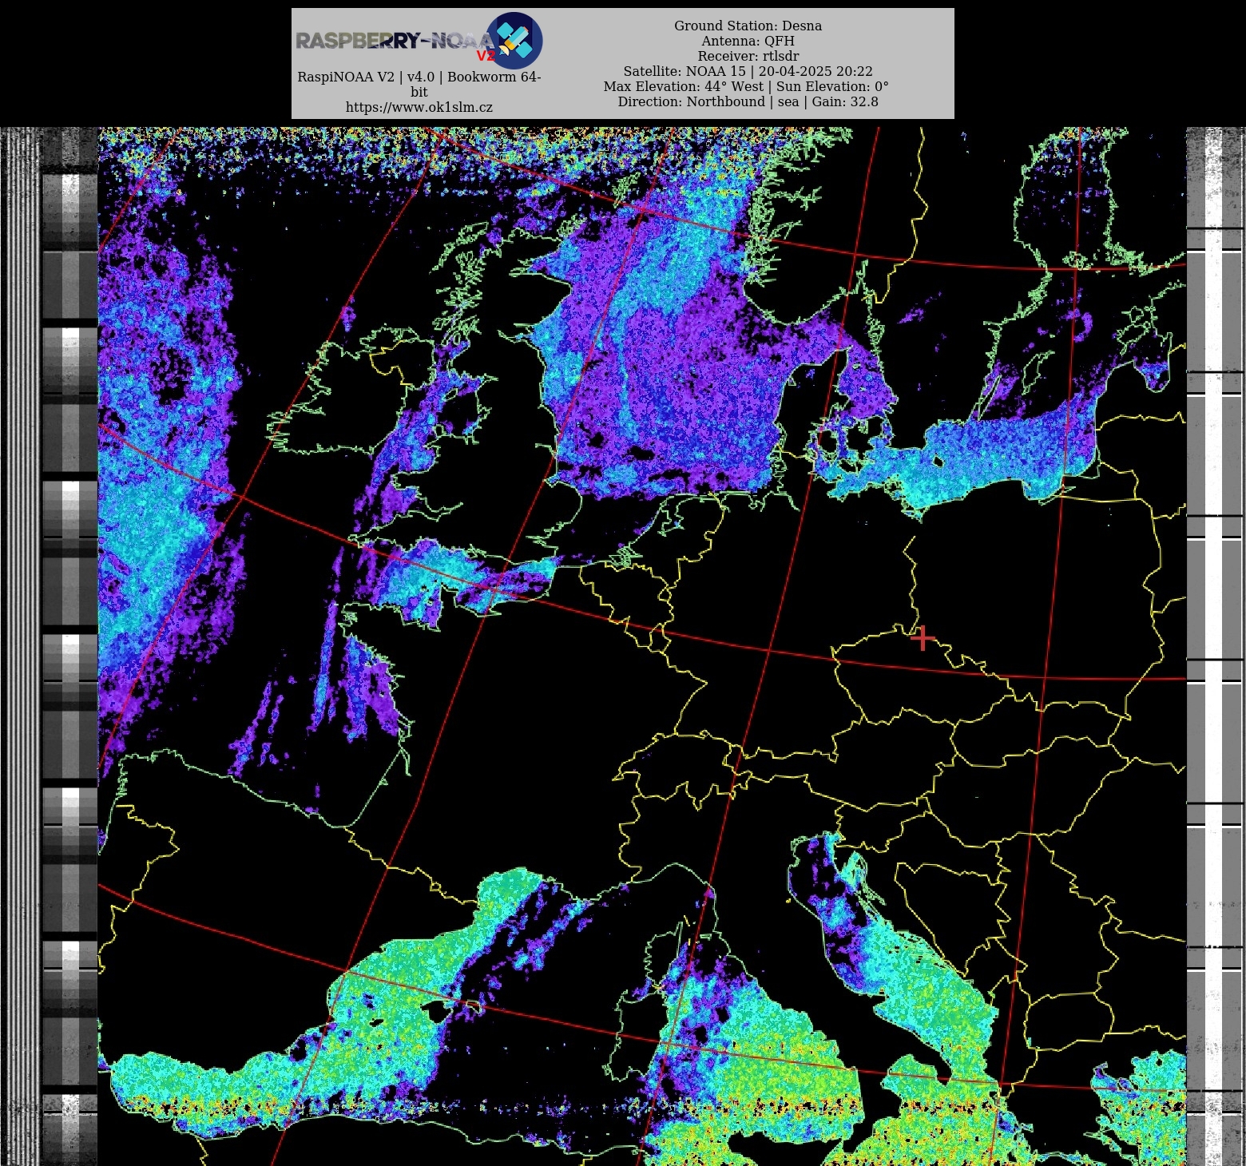Click the 'Satellite: NOAA 15' line
Viewport: 1246px width, 1166px height.
pyautogui.click(x=748, y=71)
